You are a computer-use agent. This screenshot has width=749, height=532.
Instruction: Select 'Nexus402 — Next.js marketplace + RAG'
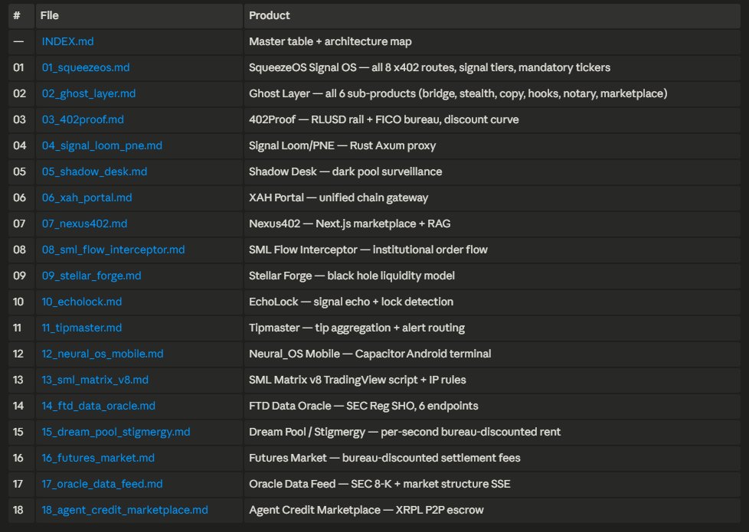tap(350, 224)
